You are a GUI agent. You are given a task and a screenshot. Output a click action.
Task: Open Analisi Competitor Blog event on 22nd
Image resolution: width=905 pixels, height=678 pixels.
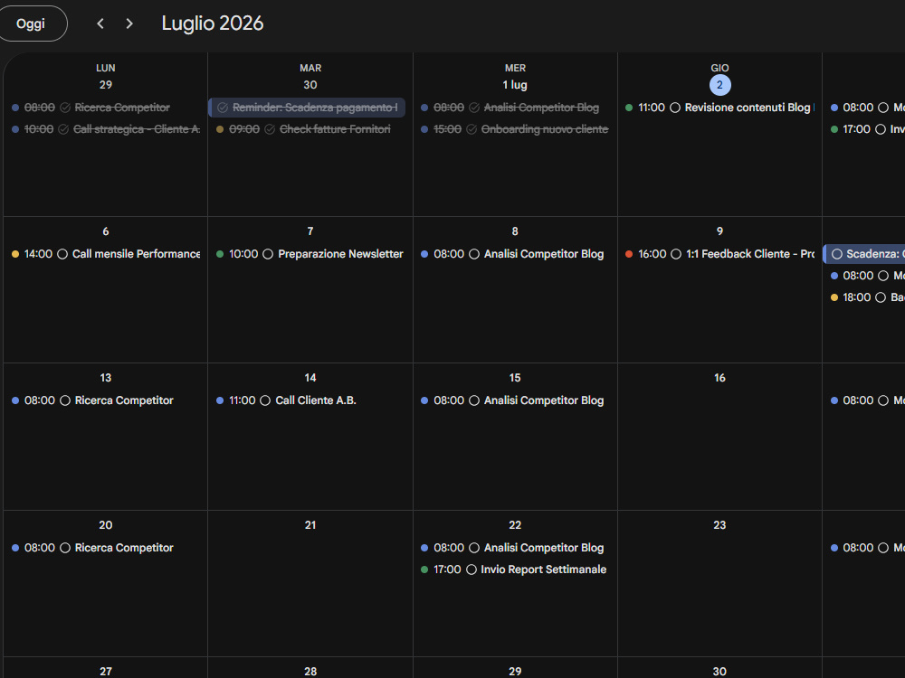(x=515, y=549)
